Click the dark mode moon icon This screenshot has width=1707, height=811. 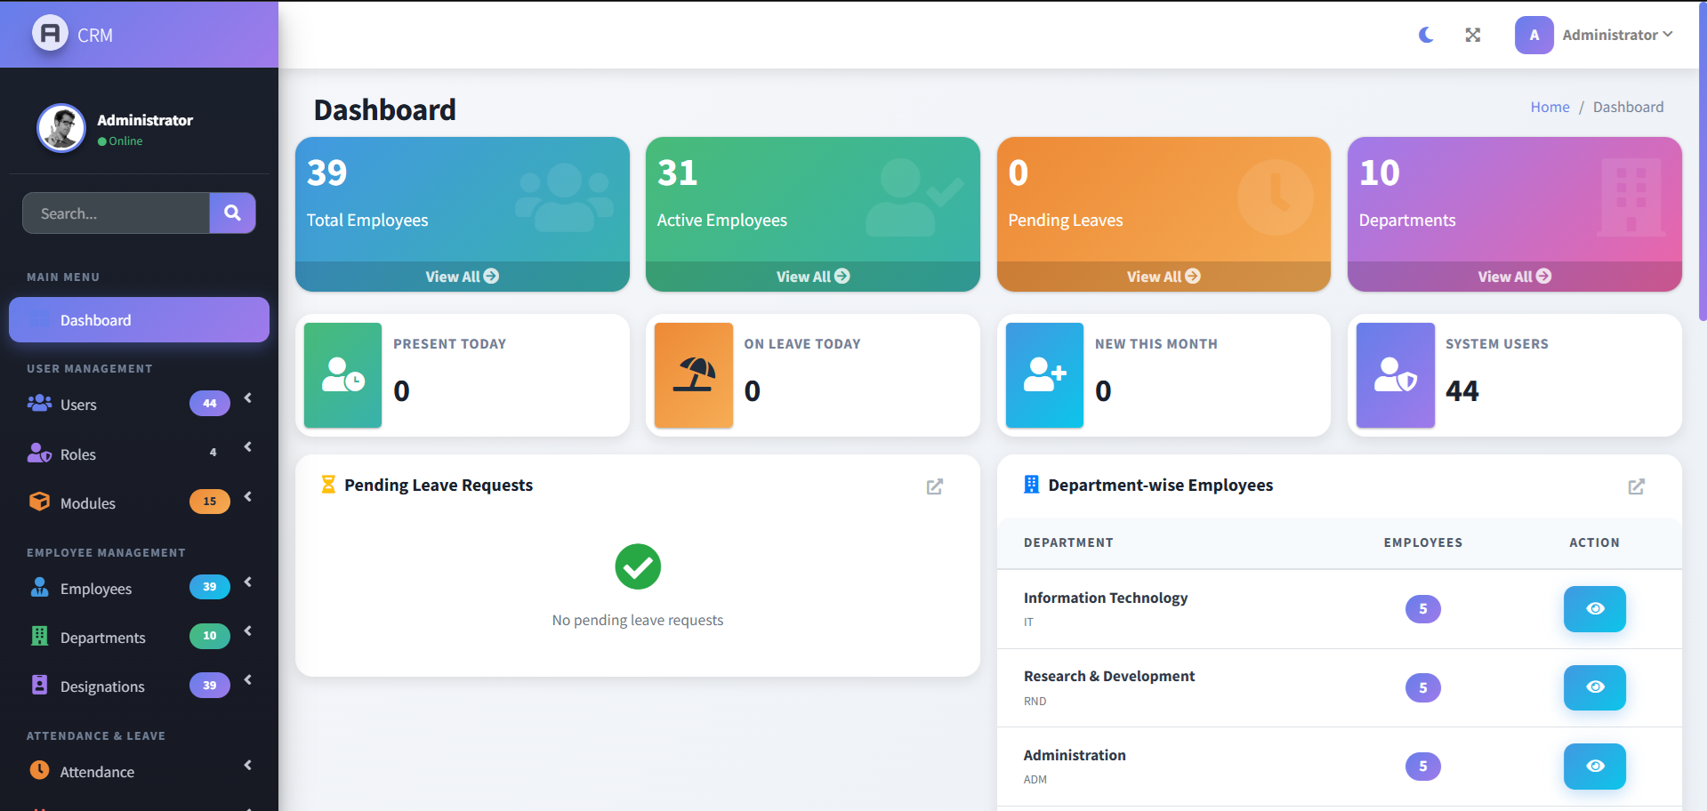pyautogui.click(x=1426, y=35)
